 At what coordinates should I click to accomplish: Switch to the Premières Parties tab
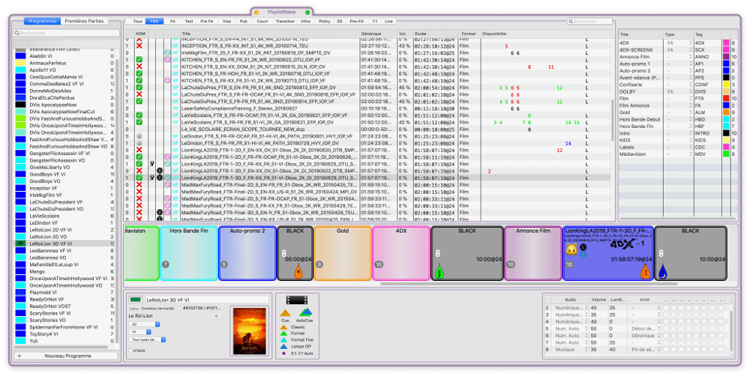(85, 21)
